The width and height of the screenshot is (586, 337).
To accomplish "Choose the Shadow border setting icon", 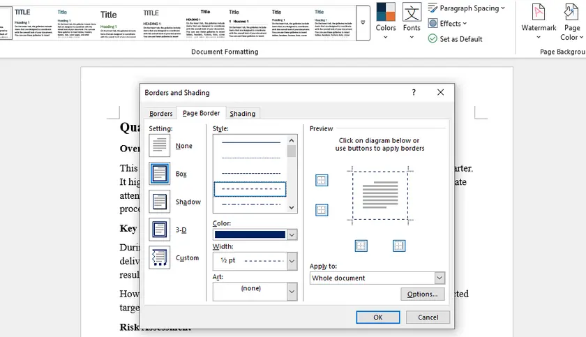I will tap(159, 202).
